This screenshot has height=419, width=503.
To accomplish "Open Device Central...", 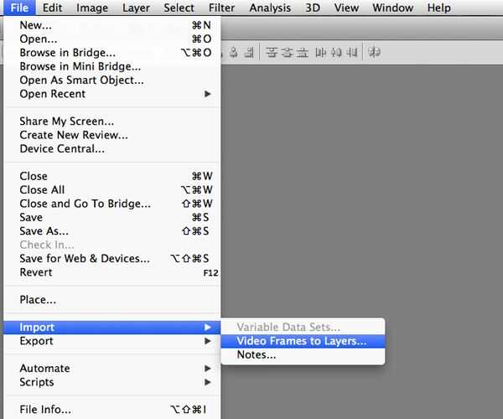I will coord(112,149).
